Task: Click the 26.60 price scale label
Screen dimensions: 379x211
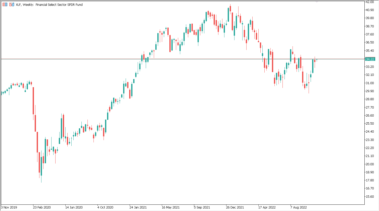Action: [370, 116]
